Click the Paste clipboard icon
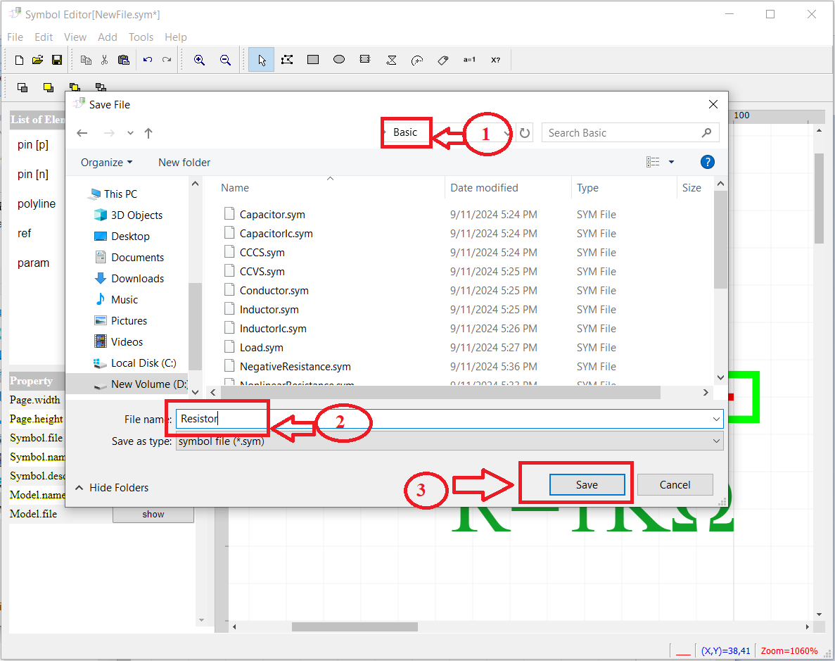Image resolution: width=835 pixels, height=661 pixels. tap(124, 61)
